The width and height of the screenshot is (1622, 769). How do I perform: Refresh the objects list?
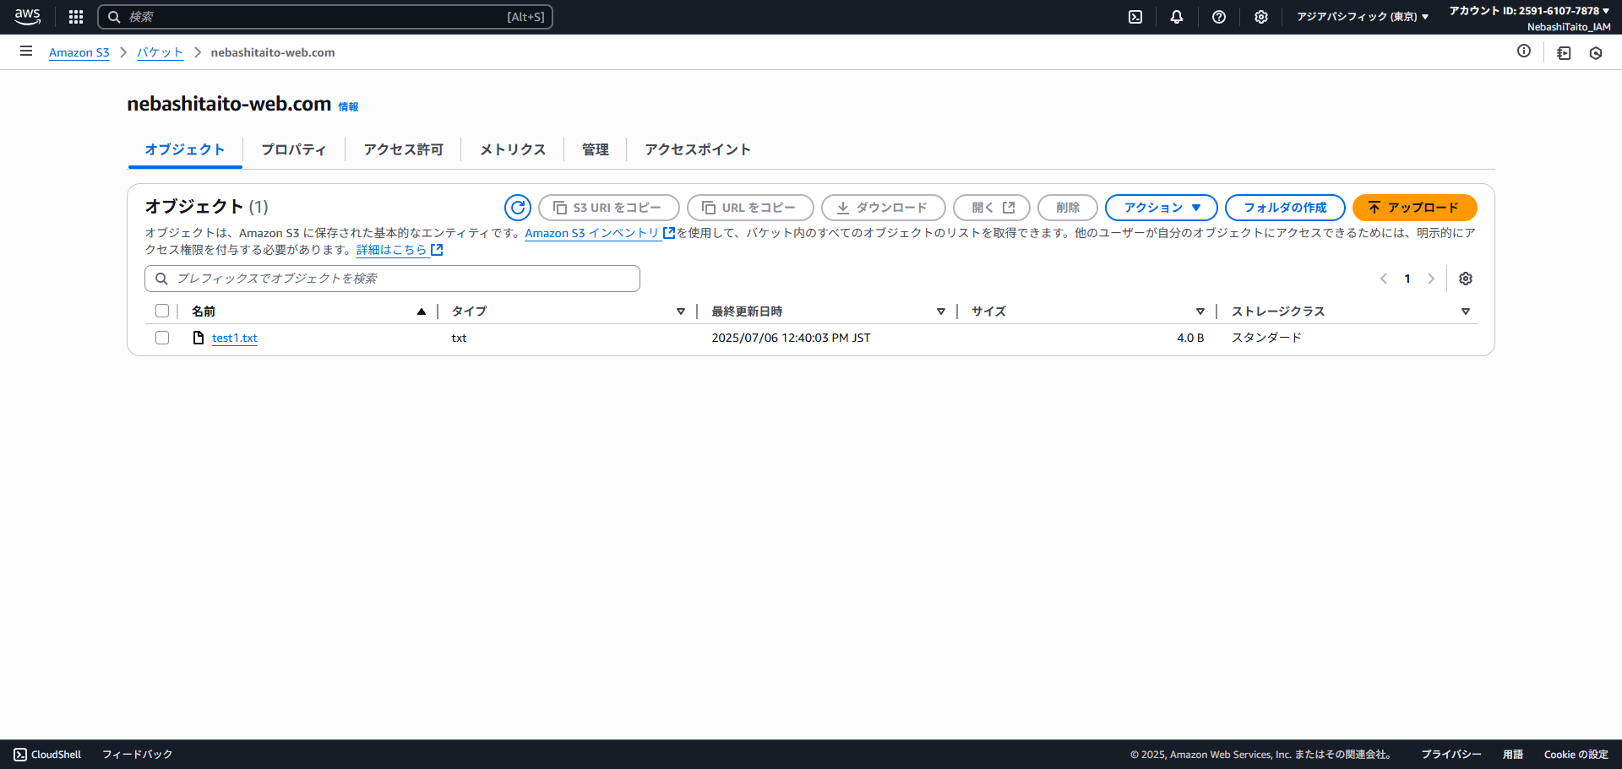pos(518,208)
